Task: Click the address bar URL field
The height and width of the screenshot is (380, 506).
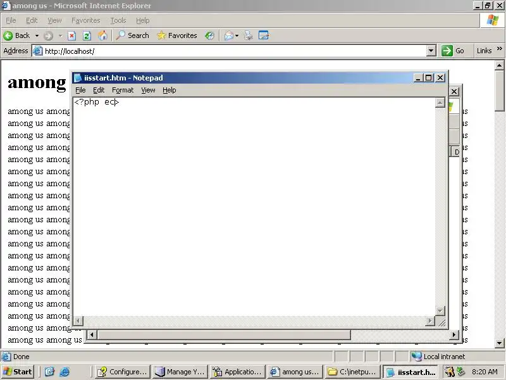Action: coord(229,51)
